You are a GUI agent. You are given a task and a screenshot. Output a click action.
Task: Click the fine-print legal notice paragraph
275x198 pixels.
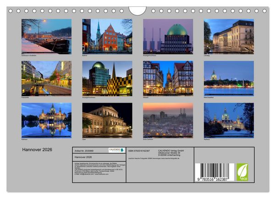100,169
